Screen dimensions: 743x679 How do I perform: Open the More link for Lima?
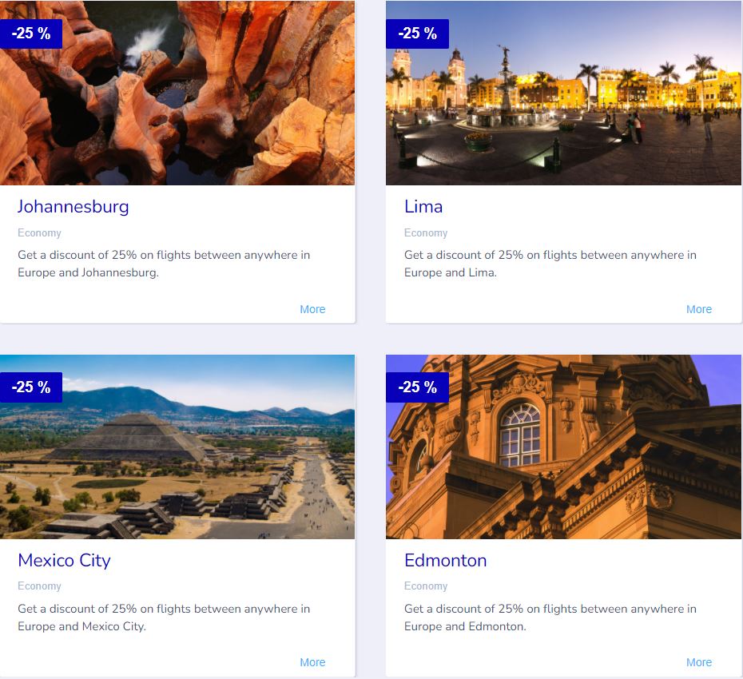(699, 309)
